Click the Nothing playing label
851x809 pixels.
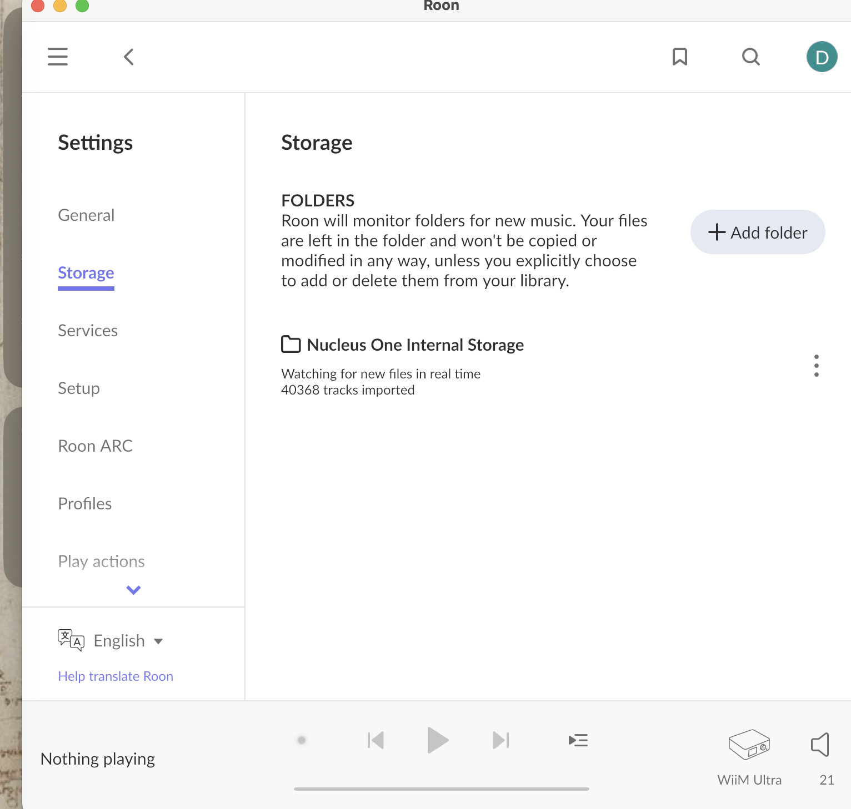98,759
